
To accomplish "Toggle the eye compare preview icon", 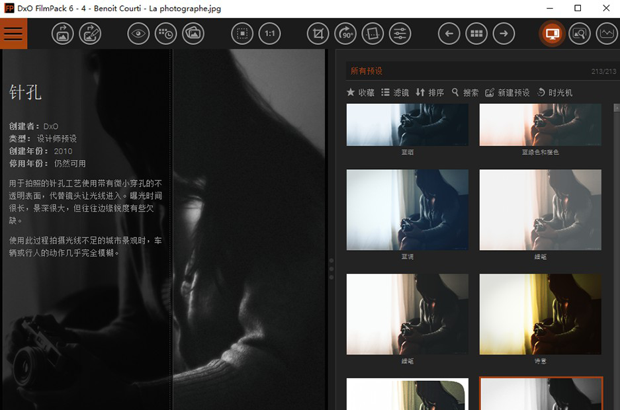I will pyautogui.click(x=138, y=34).
